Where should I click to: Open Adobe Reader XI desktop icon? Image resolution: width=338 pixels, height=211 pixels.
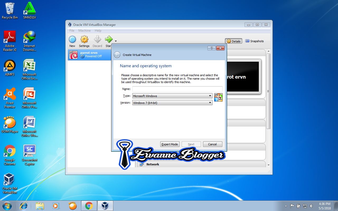pyautogui.click(x=10, y=41)
